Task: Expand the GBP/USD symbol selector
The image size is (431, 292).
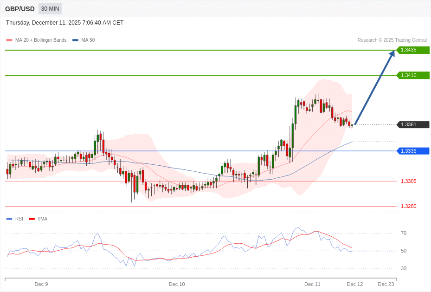Action: click(20, 8)
